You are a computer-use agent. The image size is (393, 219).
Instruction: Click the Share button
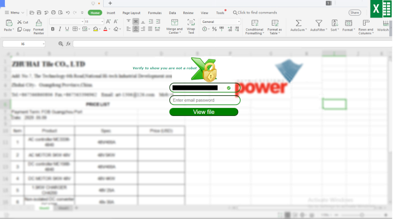click(354, 13)
